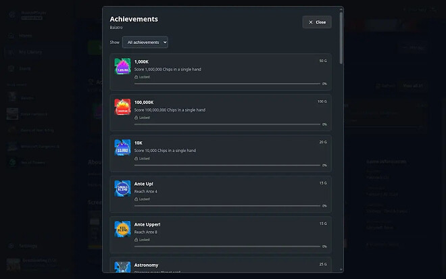446x279 pixels.
Task: Click the "20 G" gamerscore value
Action: pos(323,142)
